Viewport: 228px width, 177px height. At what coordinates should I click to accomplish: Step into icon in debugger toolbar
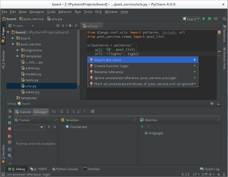67,111
